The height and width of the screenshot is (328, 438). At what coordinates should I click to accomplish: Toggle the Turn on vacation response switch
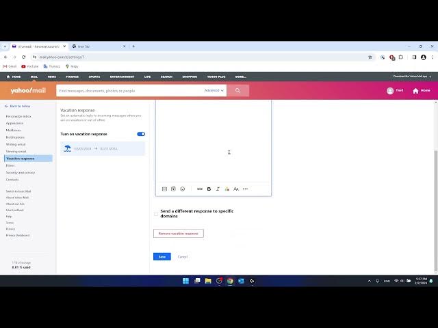pyautogui.click(x=141, y=134)
